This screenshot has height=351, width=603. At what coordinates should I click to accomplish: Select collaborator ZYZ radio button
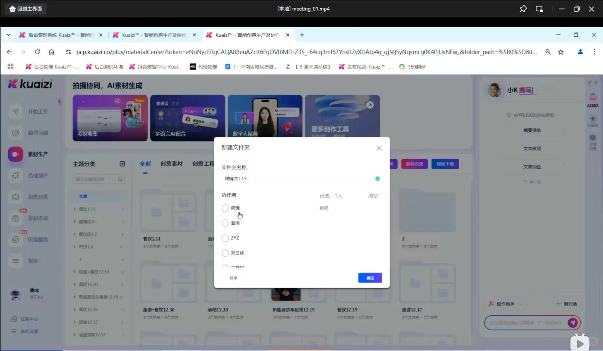[225, 238]
